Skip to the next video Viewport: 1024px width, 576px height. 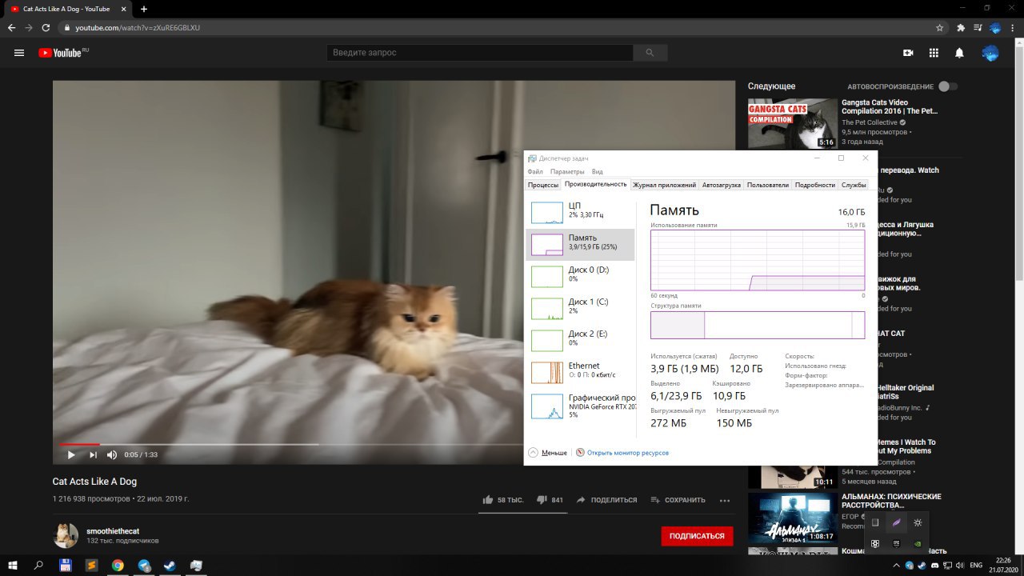click(x=93, y=454)
